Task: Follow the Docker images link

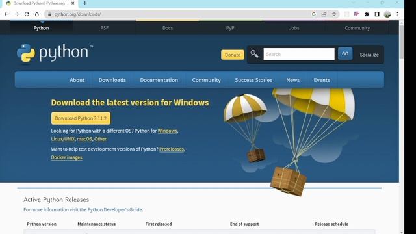Action: click(x=66, y=157)
